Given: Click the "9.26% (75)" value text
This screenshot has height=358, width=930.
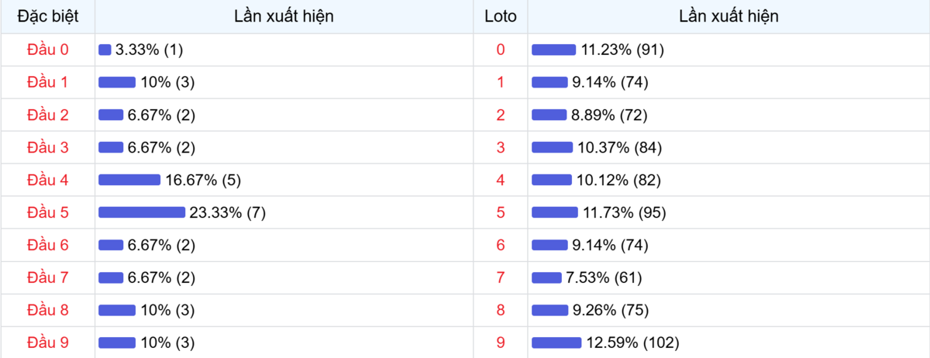Looking at the screenshot, I should pos(611,310).
